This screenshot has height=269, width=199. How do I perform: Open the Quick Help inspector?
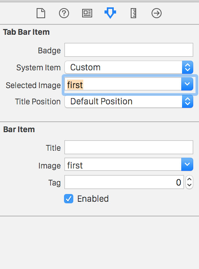[x=64, y=13]
